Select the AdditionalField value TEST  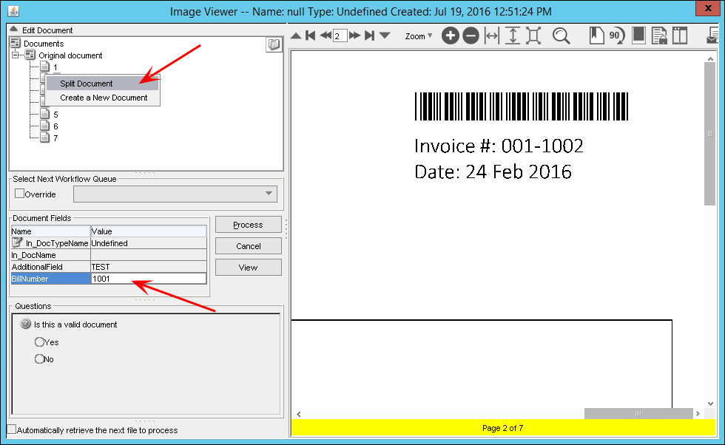(x=149, y=267)
